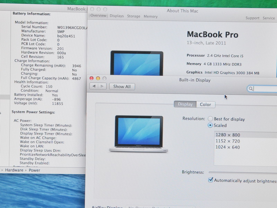Choose the 1152 × 720 resolution
The width and height of the screenshot is (277, 208).
(245, 141)
